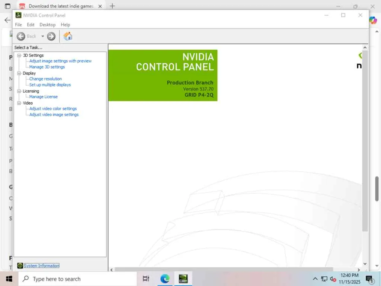
Task: Click the taskbar clock and date
Action: (349, 279)
